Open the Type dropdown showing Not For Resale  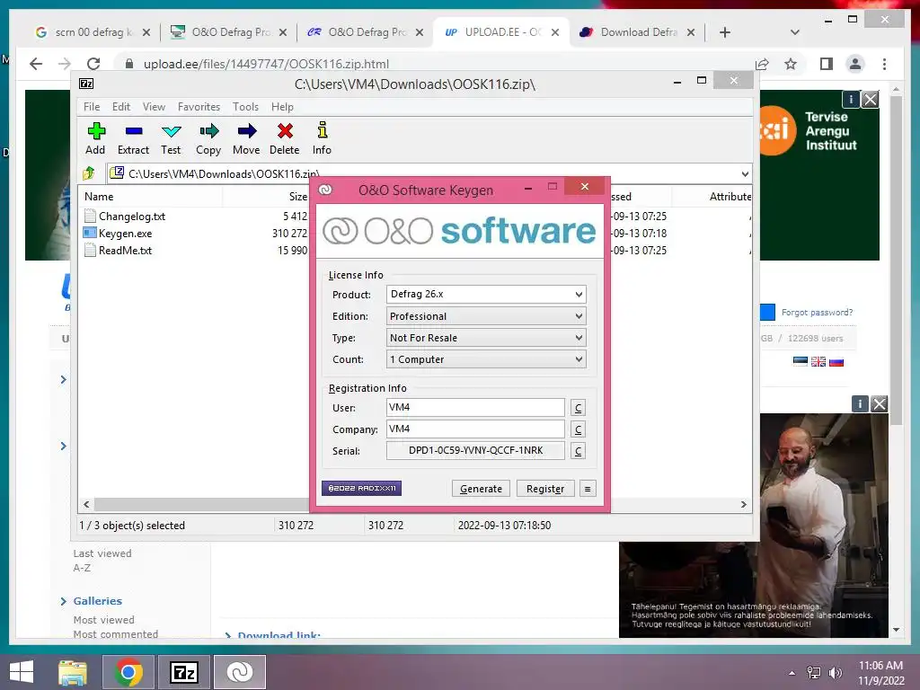tap(486, 338)
